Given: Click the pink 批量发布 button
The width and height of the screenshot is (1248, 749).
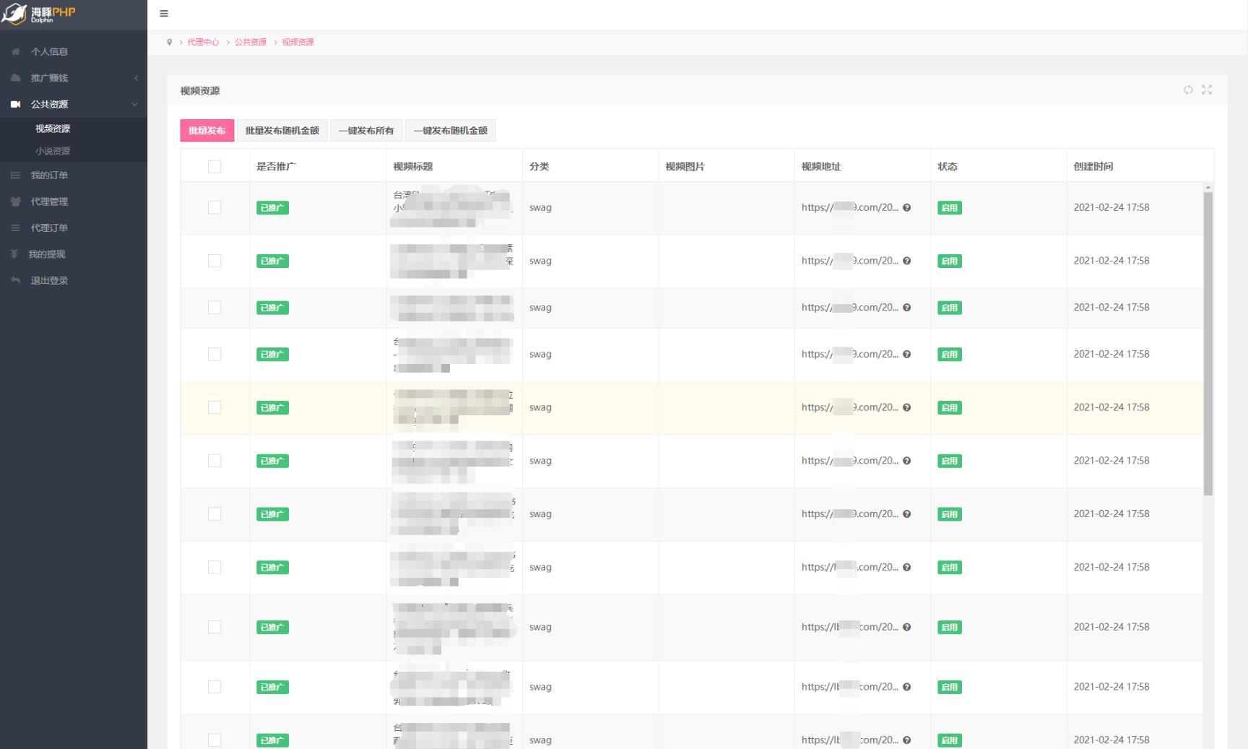Looking at the screenshot, I should (207, 131).
